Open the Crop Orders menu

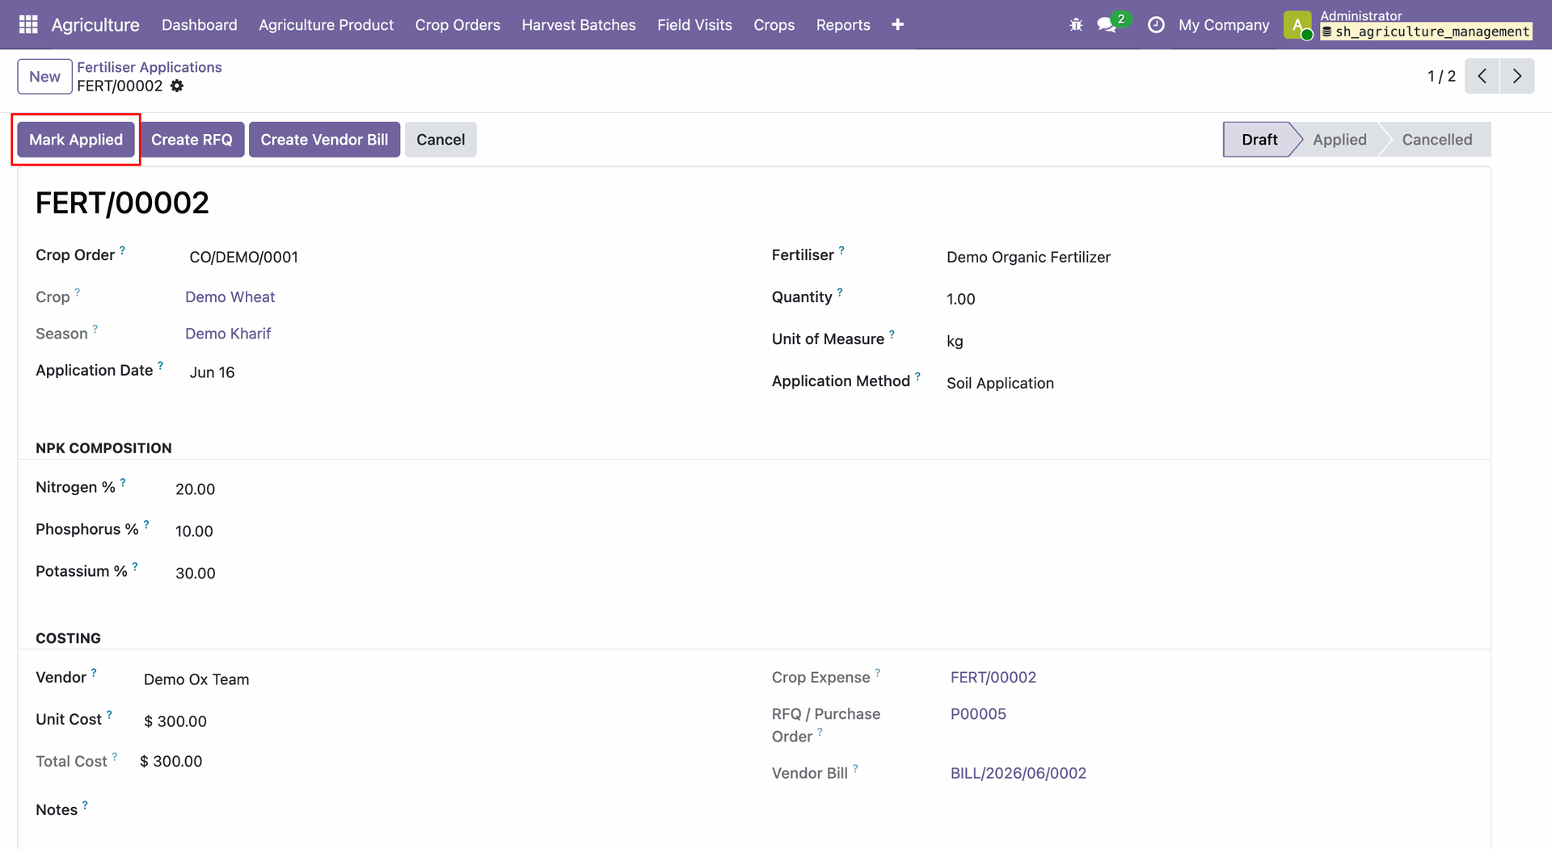click(x=458, y=25)
